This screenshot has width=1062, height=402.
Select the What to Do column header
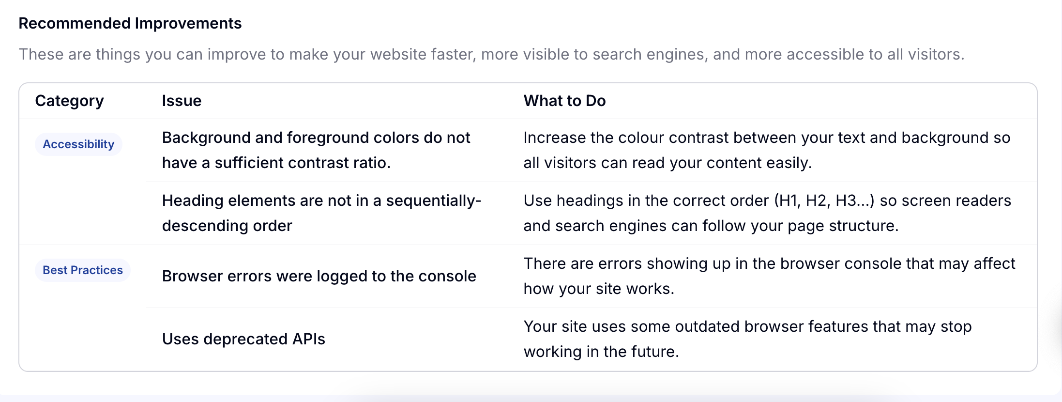564,101
